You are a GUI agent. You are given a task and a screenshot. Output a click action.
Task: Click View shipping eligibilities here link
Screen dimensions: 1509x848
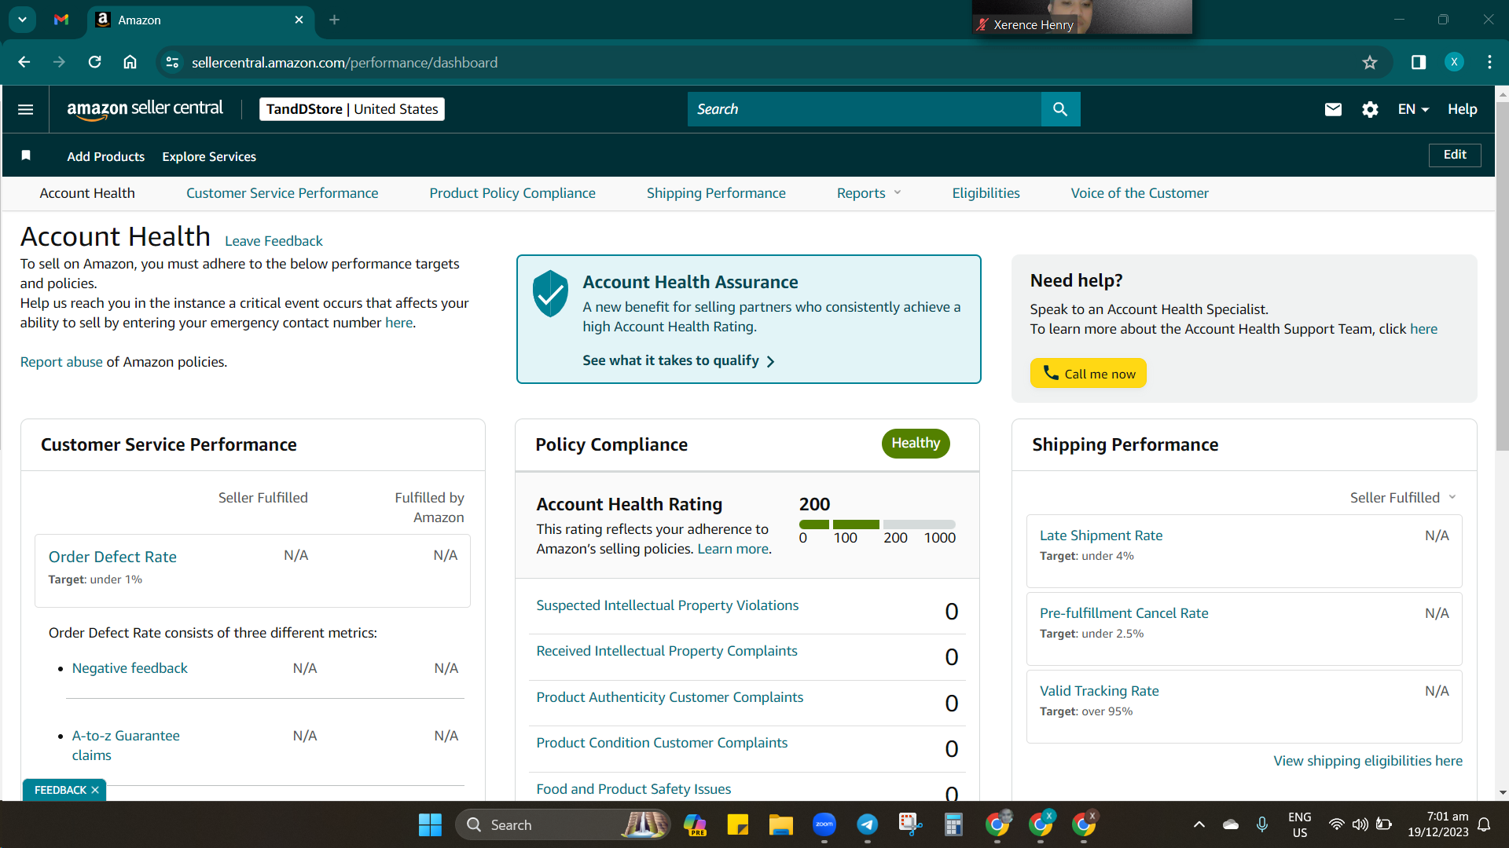pyautogui.click(x=1368, y=761)
